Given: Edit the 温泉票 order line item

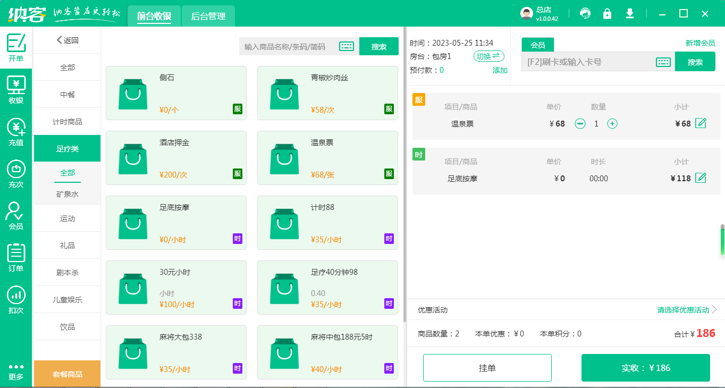Looking at the screenshot, I should [701, 123].
